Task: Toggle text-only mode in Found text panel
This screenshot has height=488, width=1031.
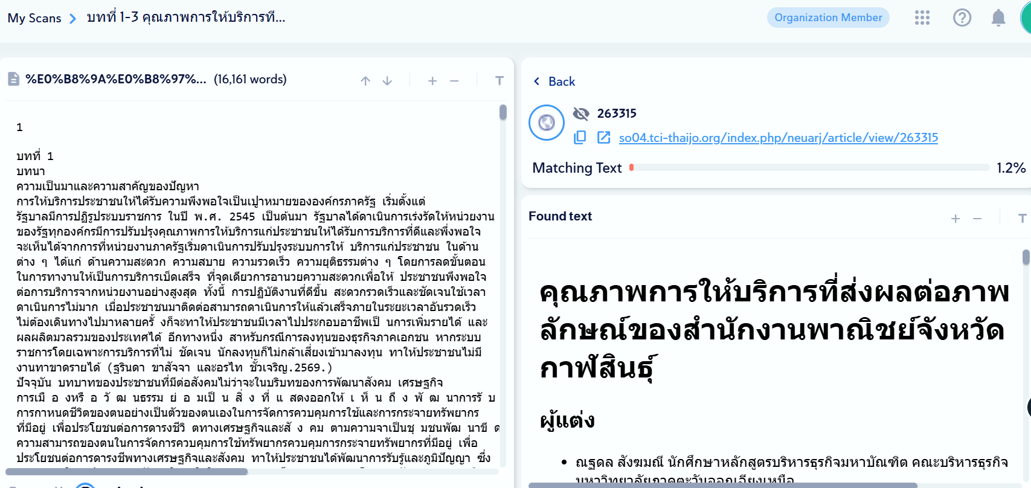Action: (x=1023, y=219)
